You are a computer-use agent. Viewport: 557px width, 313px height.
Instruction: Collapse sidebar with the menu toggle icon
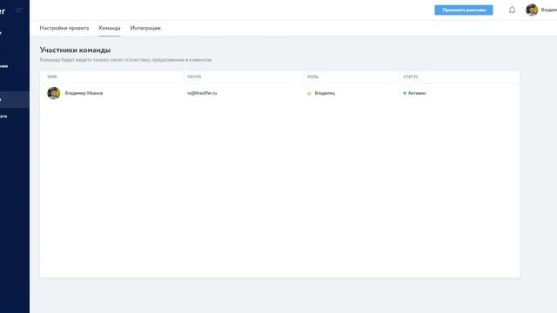coord(19,10)
